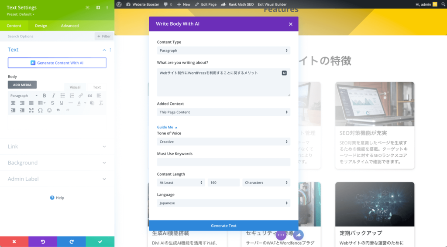Open the Characters unit dropdown
Image resolution: width=447 pixels, height=247 pixels.
coord(266,183)
